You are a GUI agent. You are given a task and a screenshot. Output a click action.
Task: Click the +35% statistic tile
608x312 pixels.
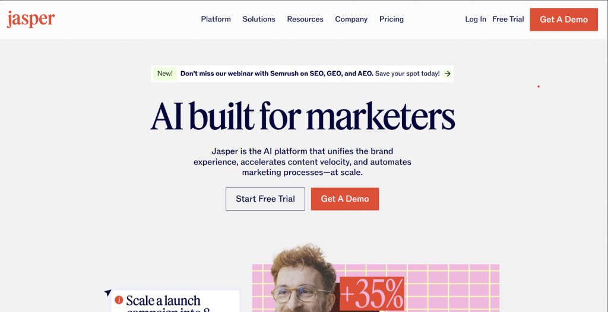point(372,294)
